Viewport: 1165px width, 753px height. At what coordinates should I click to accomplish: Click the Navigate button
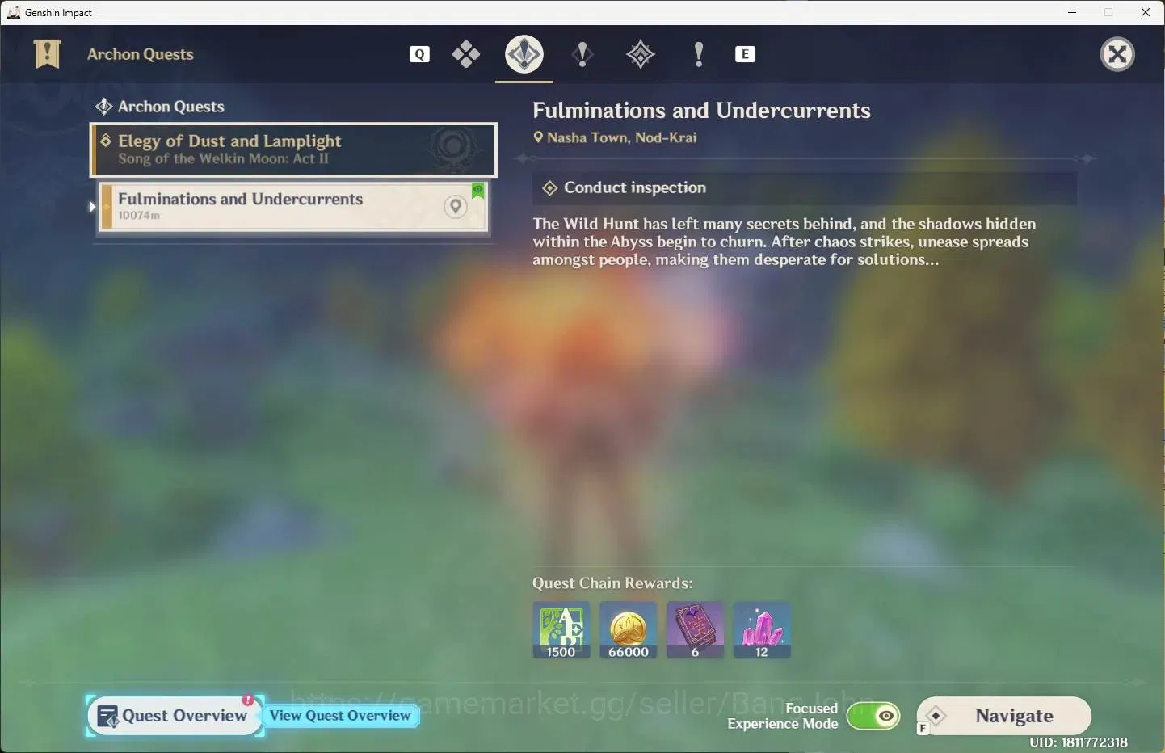pos(1004,716)
